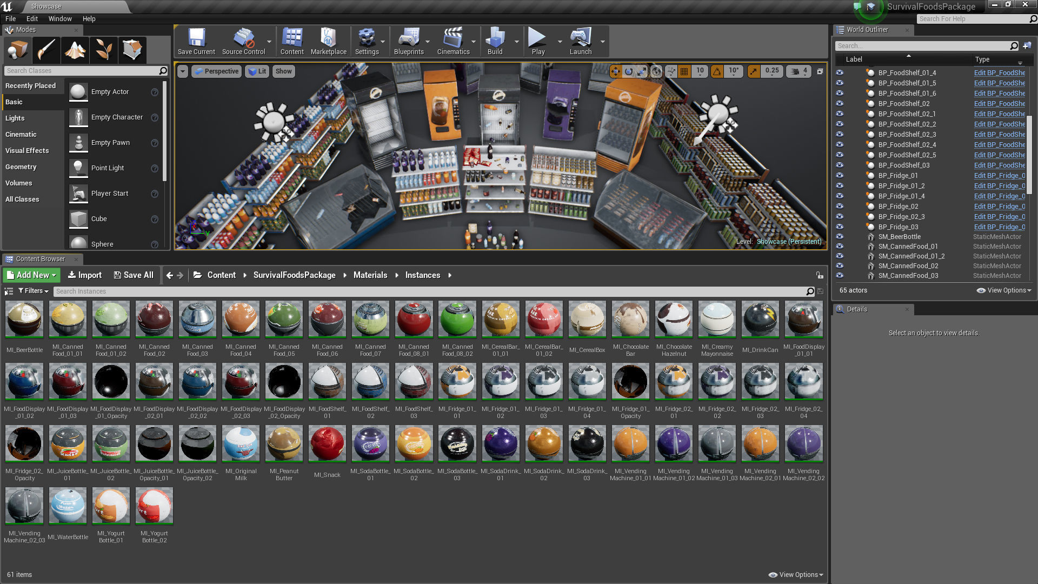Open the Add New dropdown
The image size is (1038, 584).
[32, 275]
